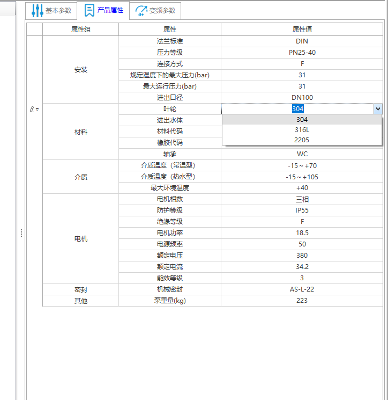Click the 轴承 attribute cell
This screenshot has height=400, width=388.
coord(170,154)
